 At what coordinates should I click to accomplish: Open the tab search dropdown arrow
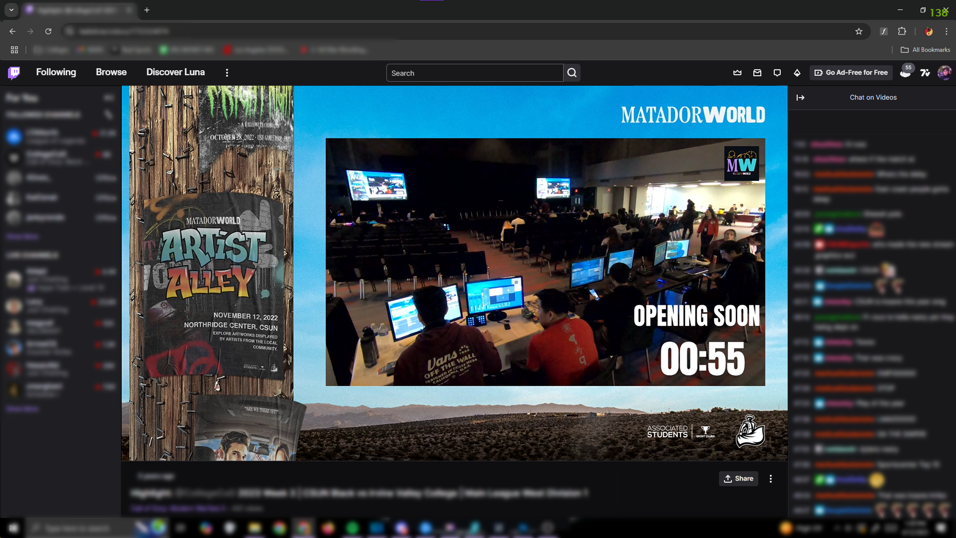pos(11,10)
